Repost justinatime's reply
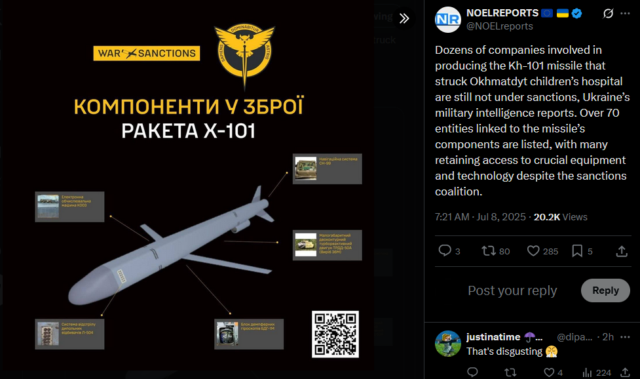This screenshot has width=640, height=379. coord(510,372)
